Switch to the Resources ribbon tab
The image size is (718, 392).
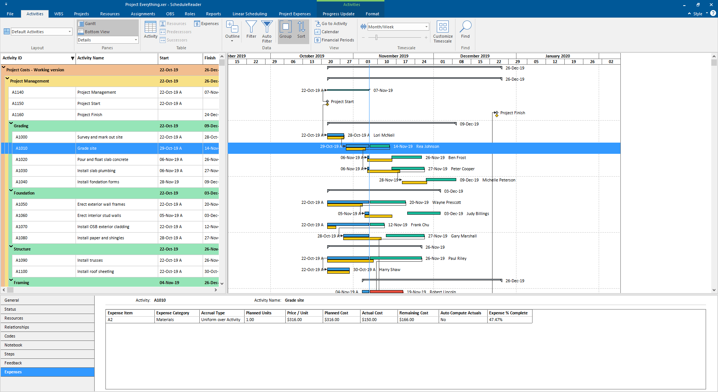click(110, 14)
